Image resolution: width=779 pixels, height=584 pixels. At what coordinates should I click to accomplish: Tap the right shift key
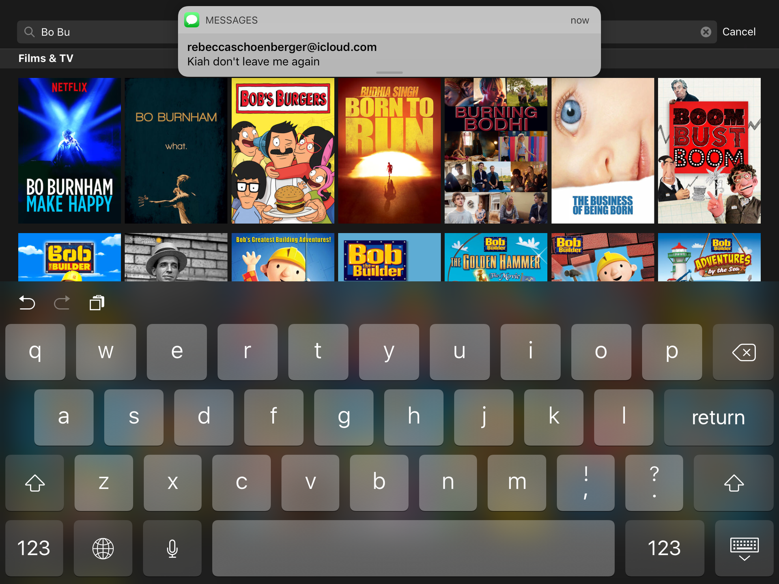click(x=733, y=483)
